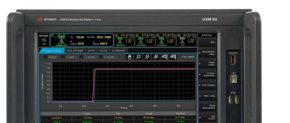Click the Transferred column header

click(x=180, y=114)
